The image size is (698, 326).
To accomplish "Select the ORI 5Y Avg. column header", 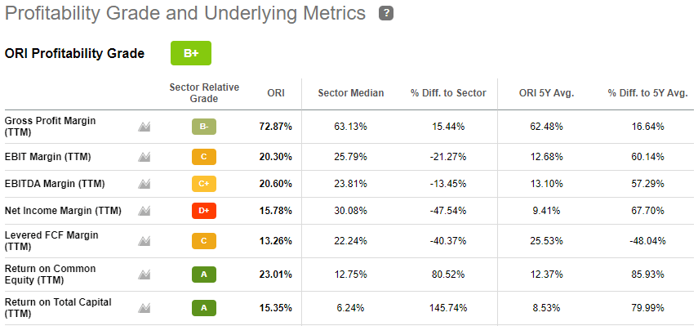I will [x=547, y=93].
